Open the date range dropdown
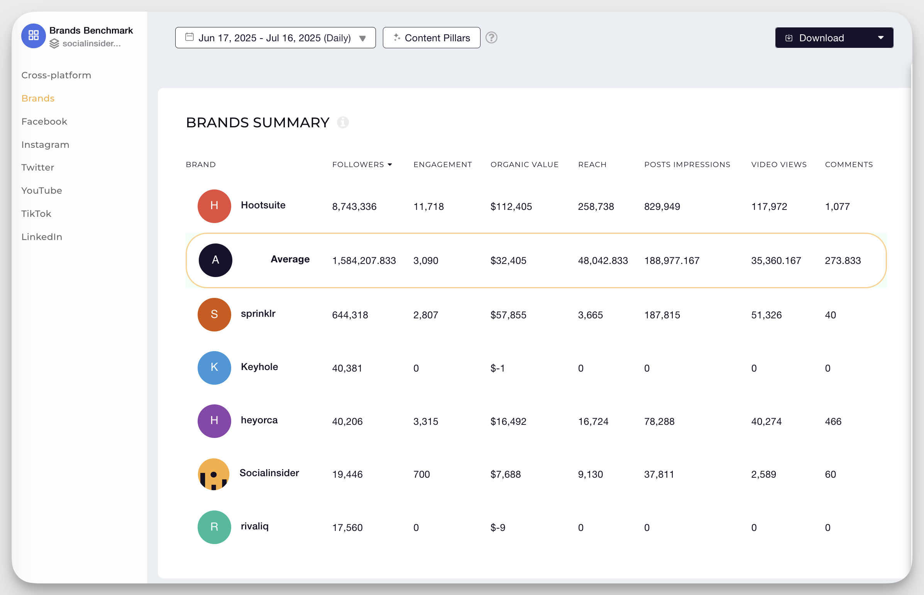 point(275,37)
